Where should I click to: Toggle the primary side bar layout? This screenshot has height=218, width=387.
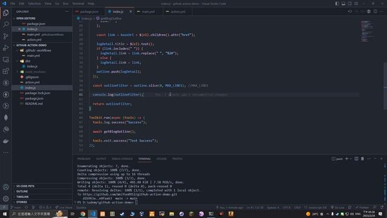(x=337, y=4)
